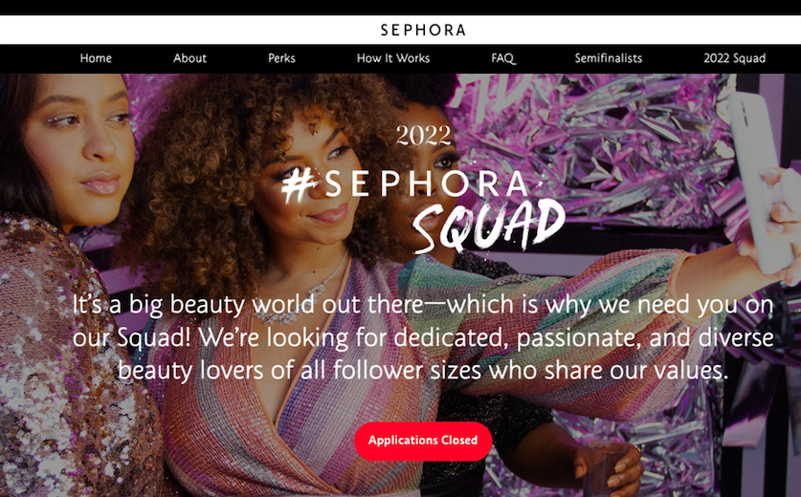Go to the About page

(x=189, y=58)
